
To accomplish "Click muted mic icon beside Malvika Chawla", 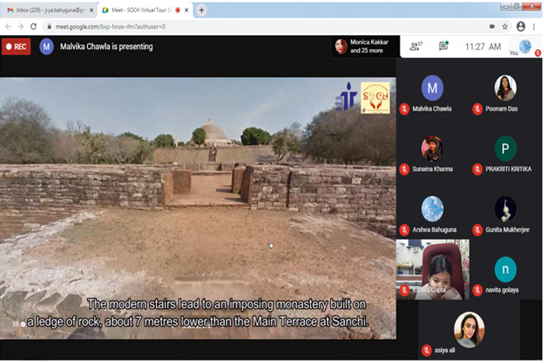I will [404, 109].
